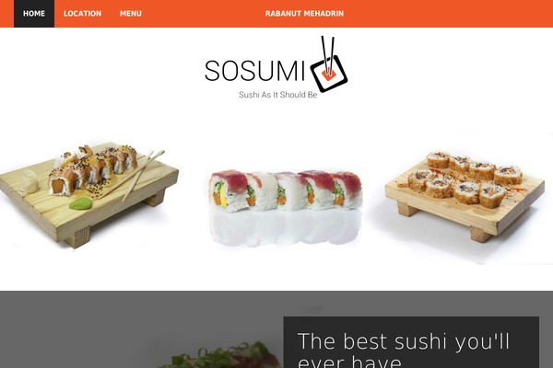Click 'The best sushi you'll ever have' heading
This screenshot has width=553, height=368.
click(x=404, y=350)
